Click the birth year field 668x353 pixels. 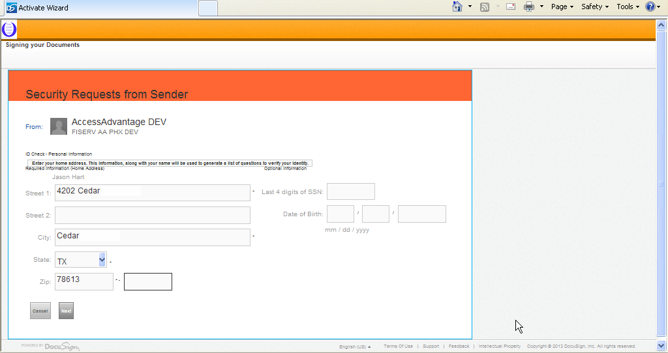pyautogui.click(x=422, y=214)
